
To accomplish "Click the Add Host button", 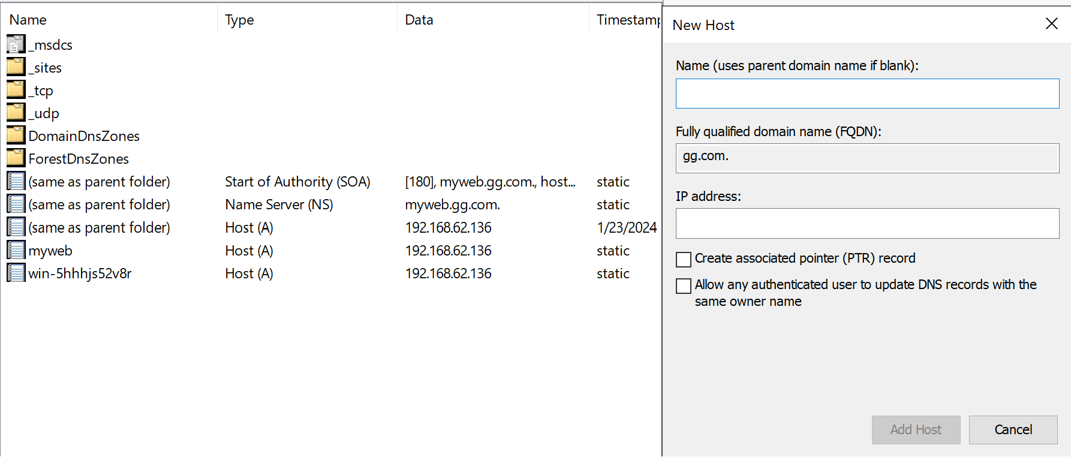I will [x=916, y=430].
